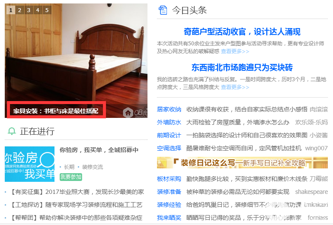Image resolution: width=333 pixels, height=225 pixels.
Task: Show carousel slide 4
Action: [38, 10]
